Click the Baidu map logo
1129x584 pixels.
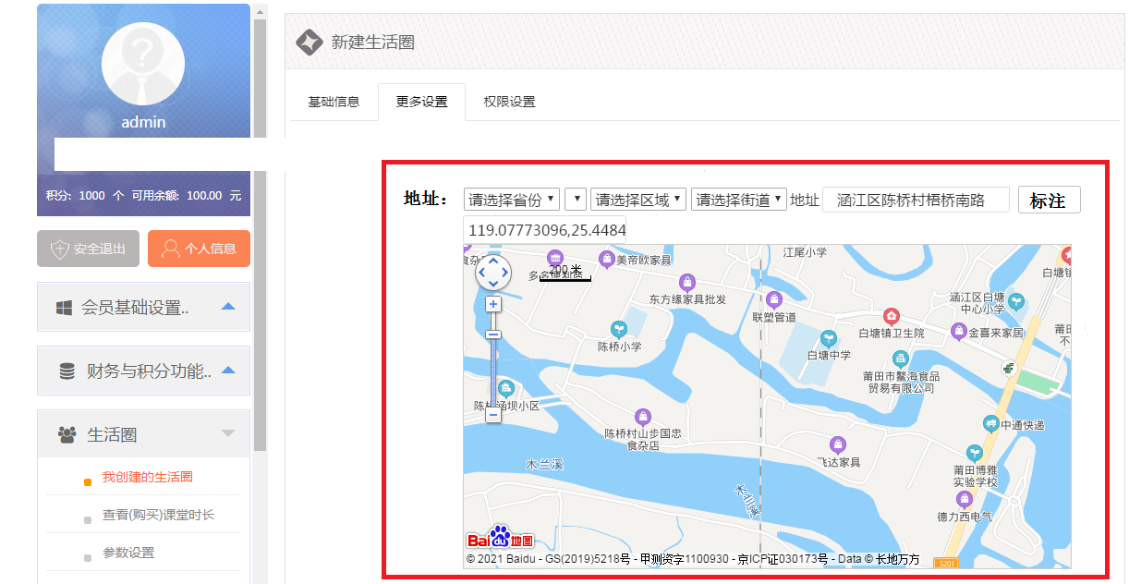(x=499, y=539)
